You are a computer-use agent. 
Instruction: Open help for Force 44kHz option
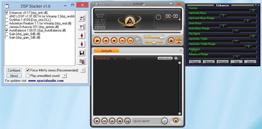83,70
